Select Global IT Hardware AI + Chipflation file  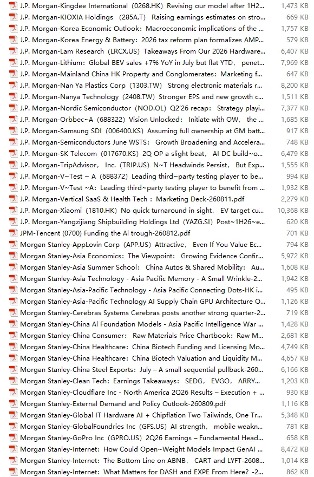coord(141,415)
